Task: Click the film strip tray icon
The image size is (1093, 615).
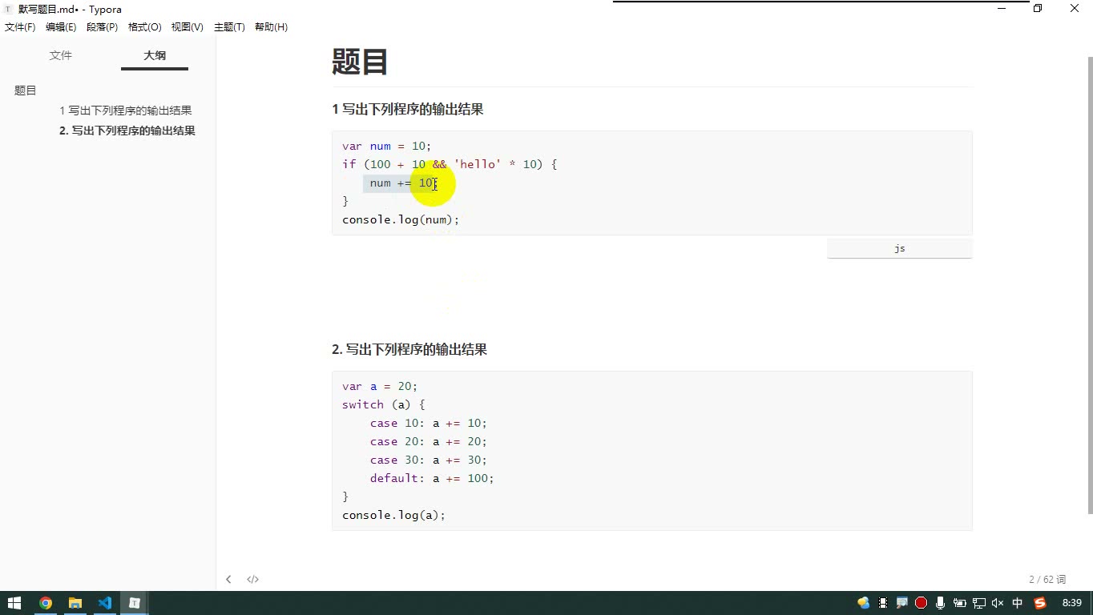Action: 883,603
